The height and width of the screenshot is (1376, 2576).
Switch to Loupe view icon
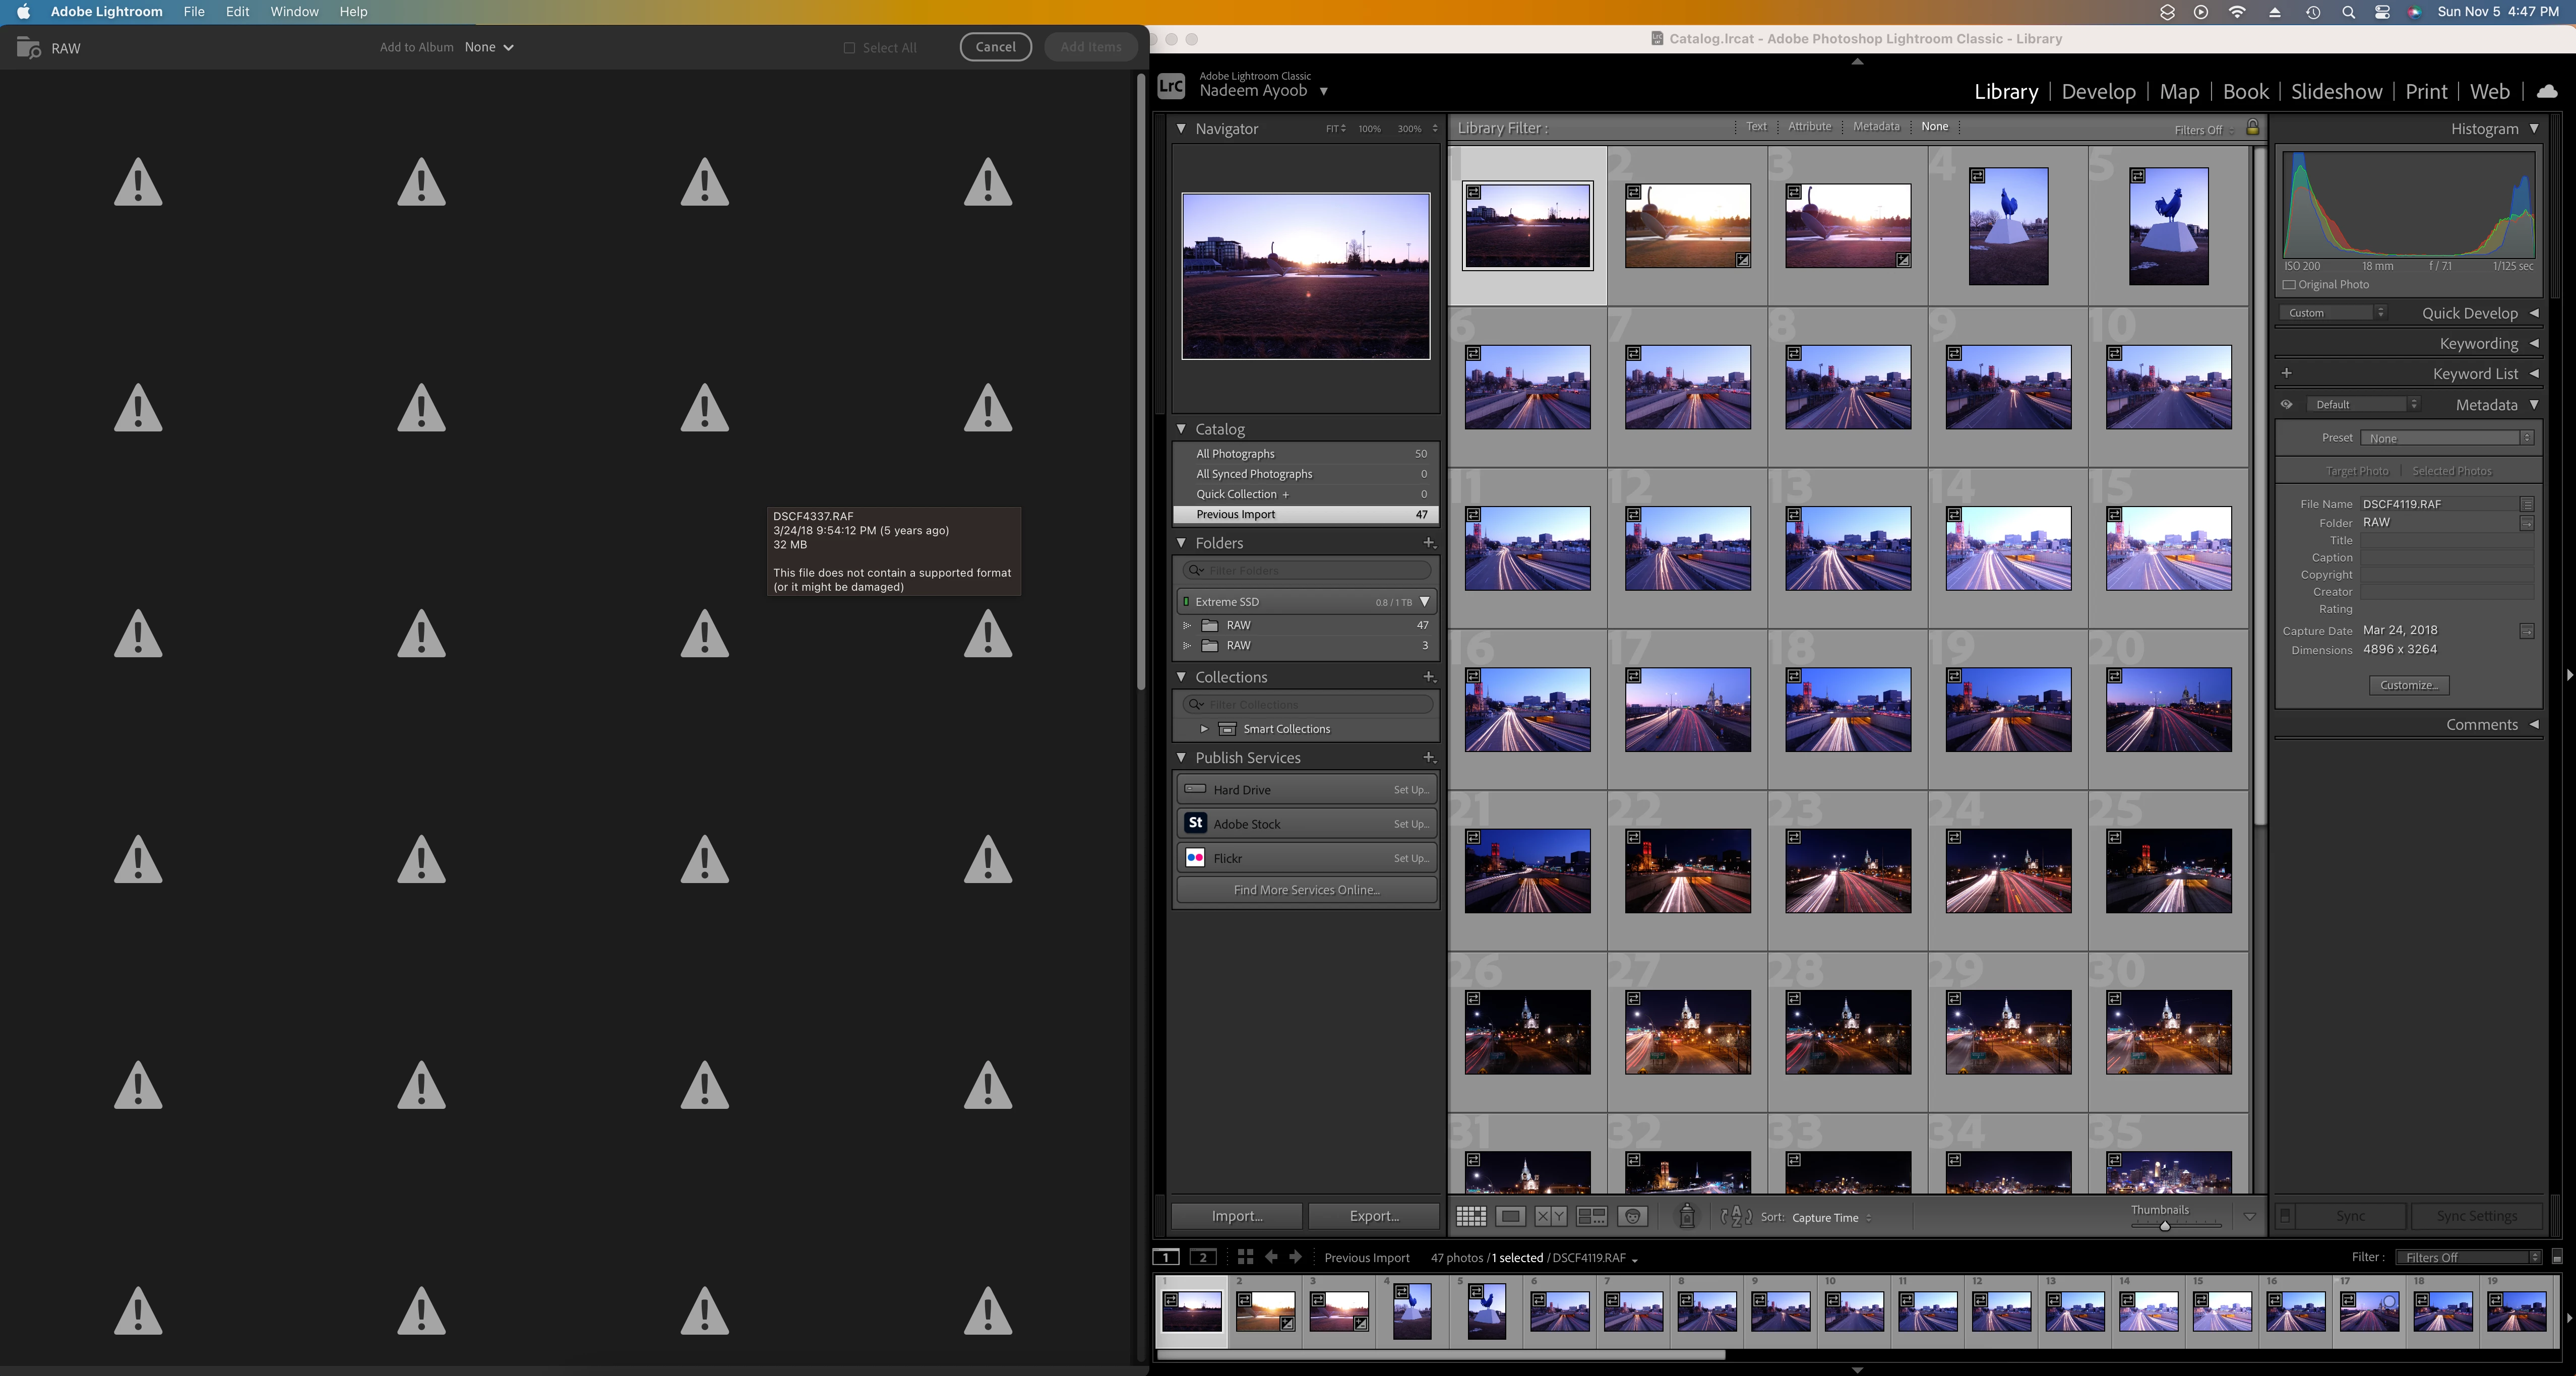(1510, 1216)
